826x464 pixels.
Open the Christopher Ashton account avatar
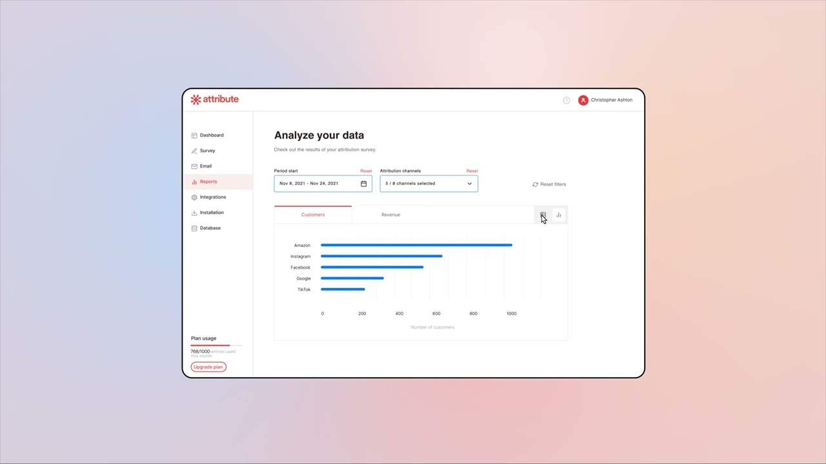click(x=583, y=100)
